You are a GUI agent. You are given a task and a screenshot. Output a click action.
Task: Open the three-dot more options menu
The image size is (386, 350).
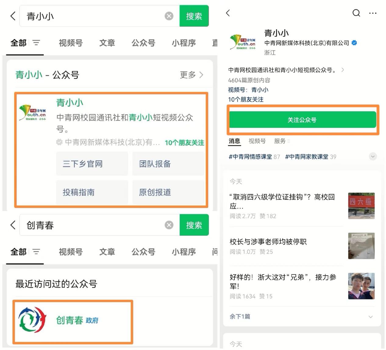click(373, 13)
